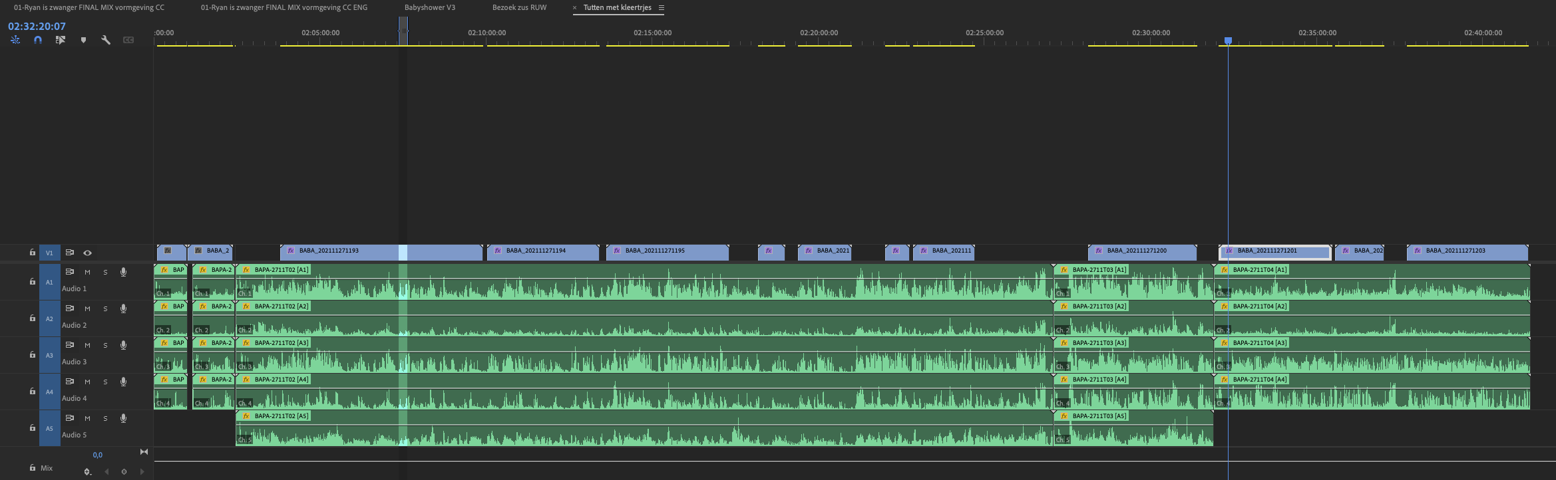Click the nest sequence insert icon
The height and width of the screenshot is (480, 1556).
click(15, 40)
